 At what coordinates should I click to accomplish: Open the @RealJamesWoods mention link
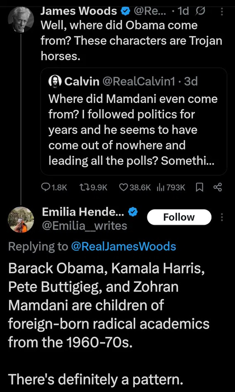click(123, 246)
